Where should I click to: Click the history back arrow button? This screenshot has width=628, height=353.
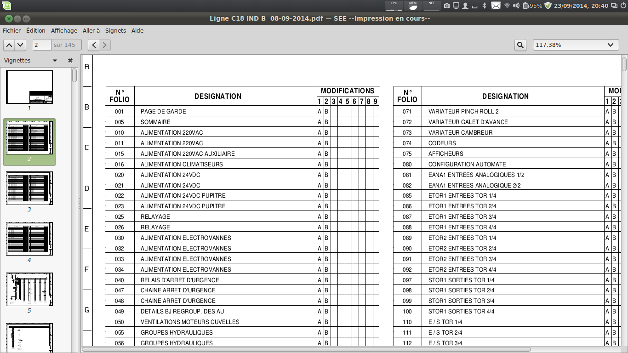point(94,45)
